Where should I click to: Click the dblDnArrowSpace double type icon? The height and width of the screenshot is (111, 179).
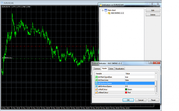tap(97, 86)
